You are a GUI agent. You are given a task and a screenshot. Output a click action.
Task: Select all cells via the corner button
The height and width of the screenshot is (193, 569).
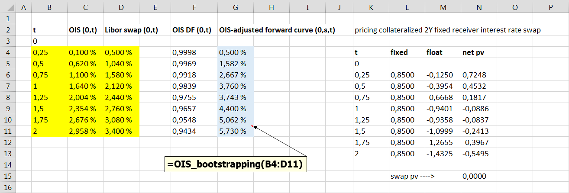click(7, 7)
